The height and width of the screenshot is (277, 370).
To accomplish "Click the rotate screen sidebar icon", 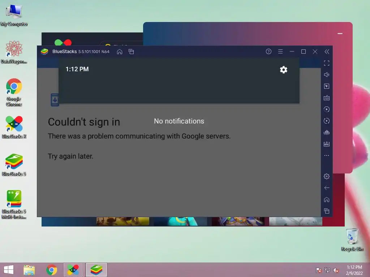I will [327, 121].
